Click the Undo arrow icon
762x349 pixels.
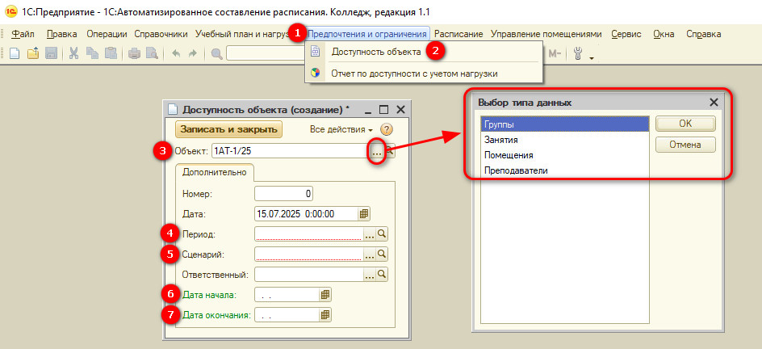coord(177,53)
